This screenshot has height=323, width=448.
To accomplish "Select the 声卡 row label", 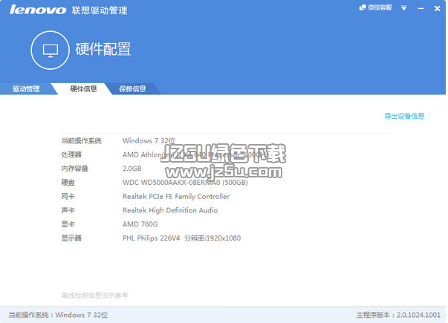I will [x=68, y=210].
